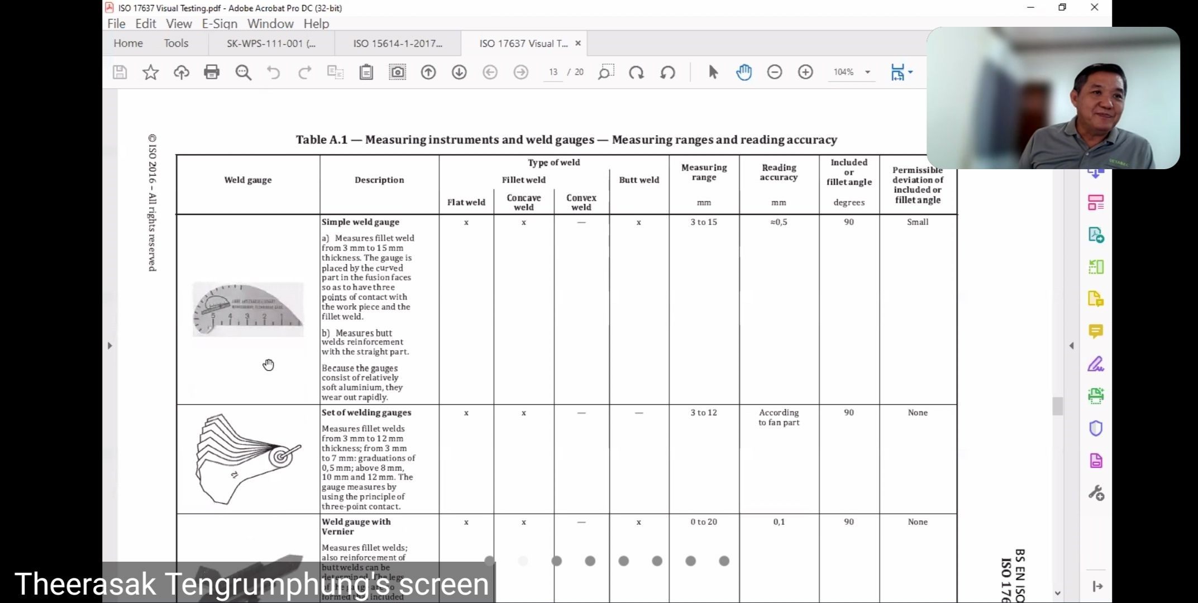Click the Redo arrow
This screenshot has width=1198, height=603.
(304, 72)
